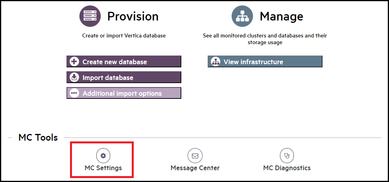The height and width of the screenshot is (182, 389).
Task: Click the ellipsis icon on Additional import options
Action: point(74,93)
